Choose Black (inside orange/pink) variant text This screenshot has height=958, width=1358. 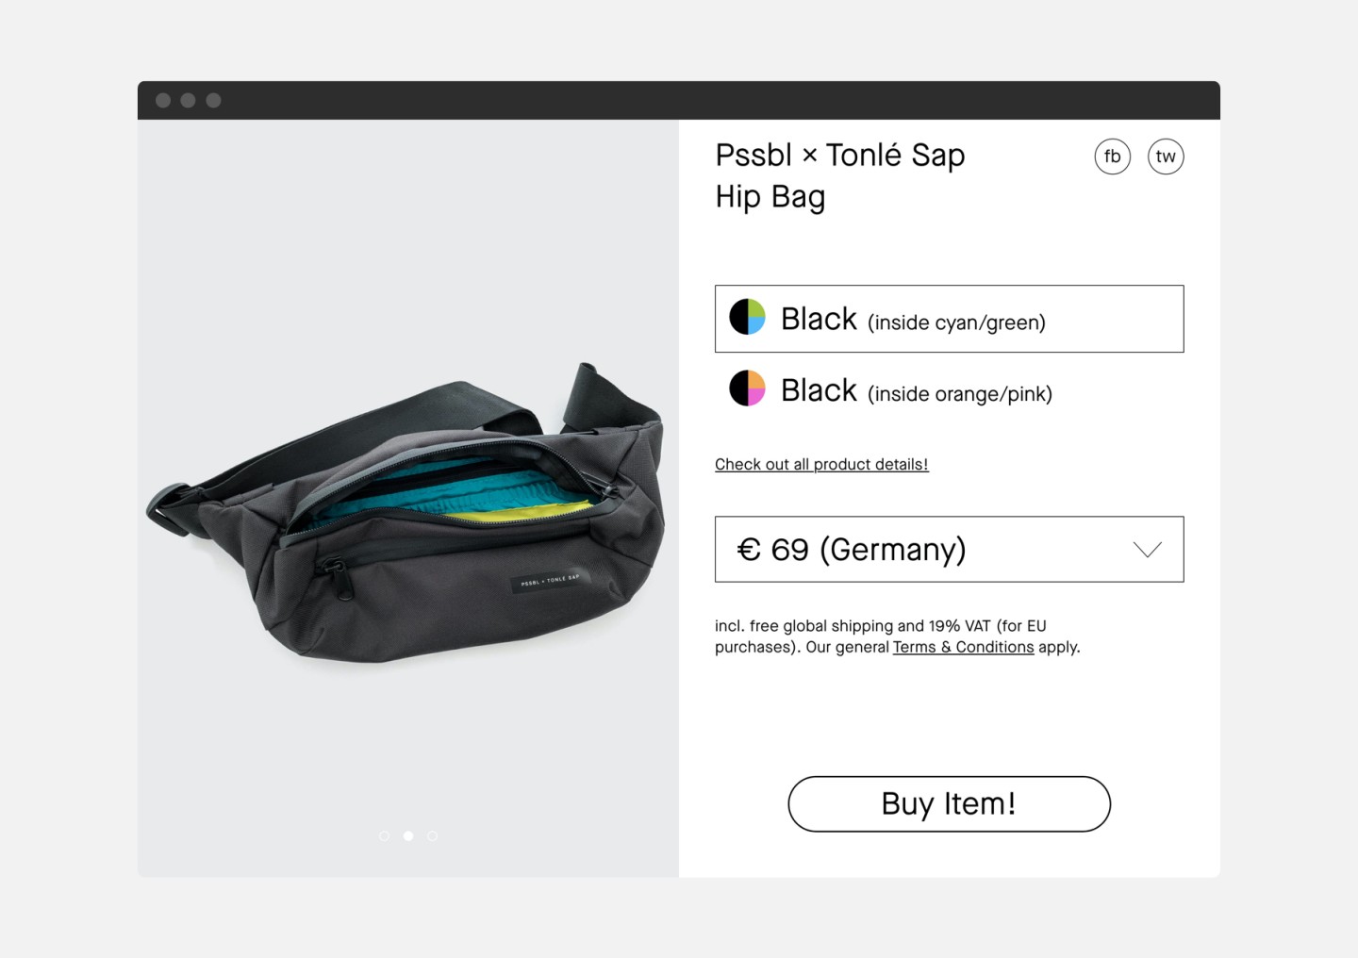pos(916,391)
